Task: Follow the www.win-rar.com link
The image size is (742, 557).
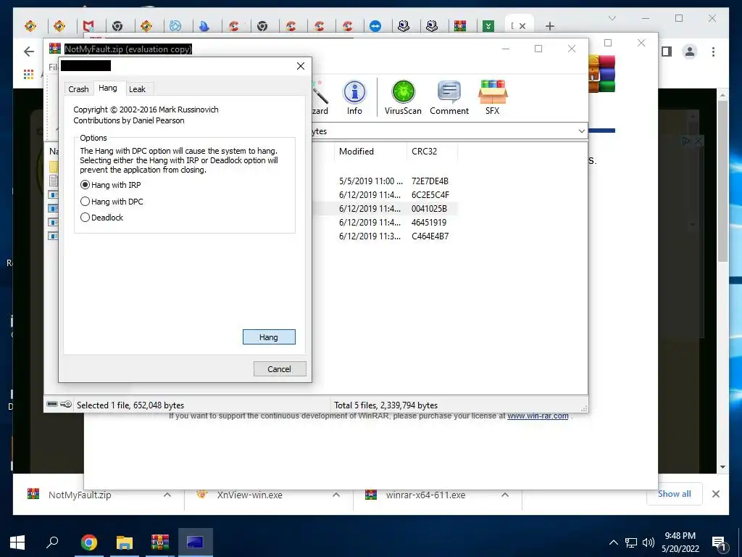Action: click(x=538, y=416)
